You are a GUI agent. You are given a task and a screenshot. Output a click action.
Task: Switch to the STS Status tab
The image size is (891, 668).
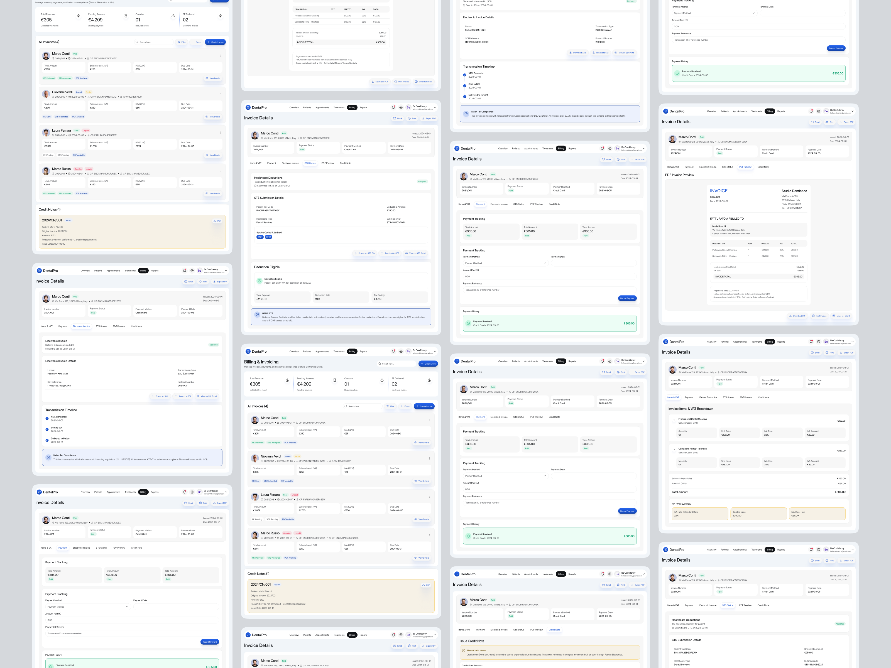[x=310, y=163]
